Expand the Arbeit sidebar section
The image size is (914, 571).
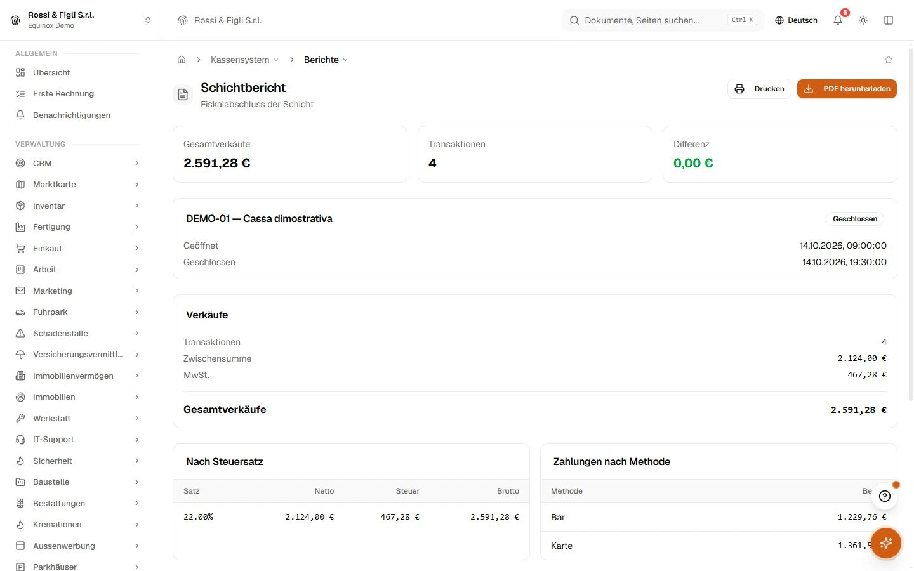[77, 270]
